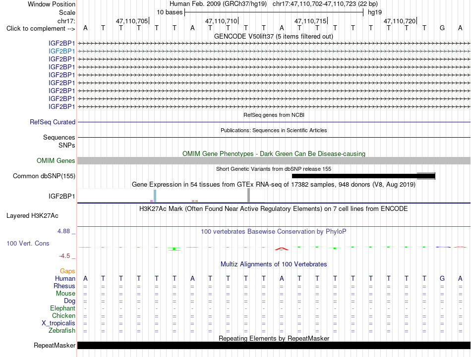Open 'Multiz Alignments of 100 Vertebrates' title
The height and width of the screenshot is (357, 471).
click(x=274, y=264)
